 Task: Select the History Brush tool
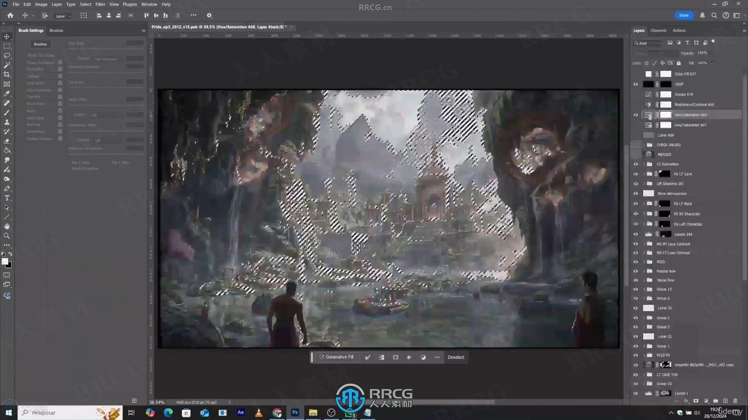pos(7,131)
